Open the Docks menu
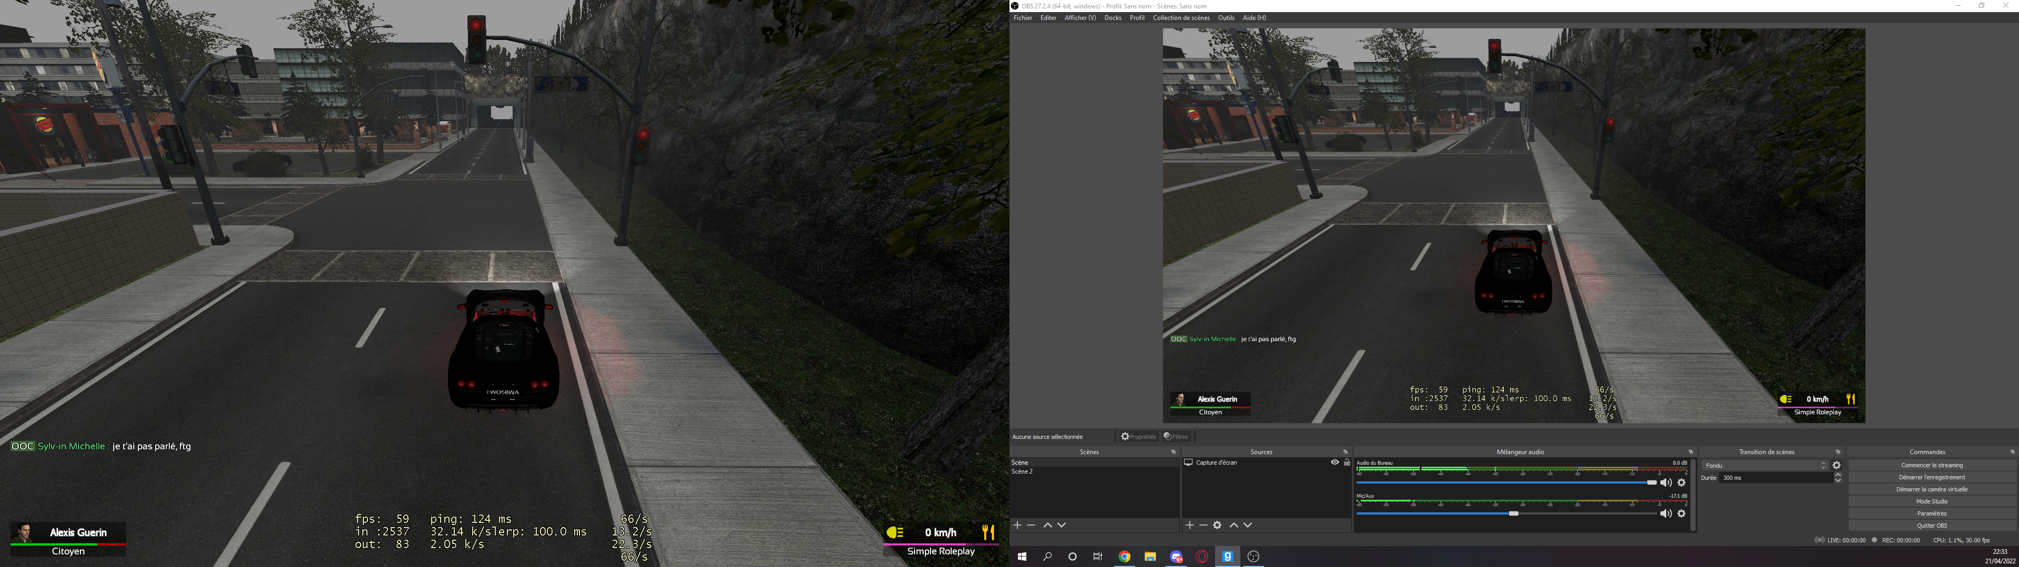 tap(1113, 18)
